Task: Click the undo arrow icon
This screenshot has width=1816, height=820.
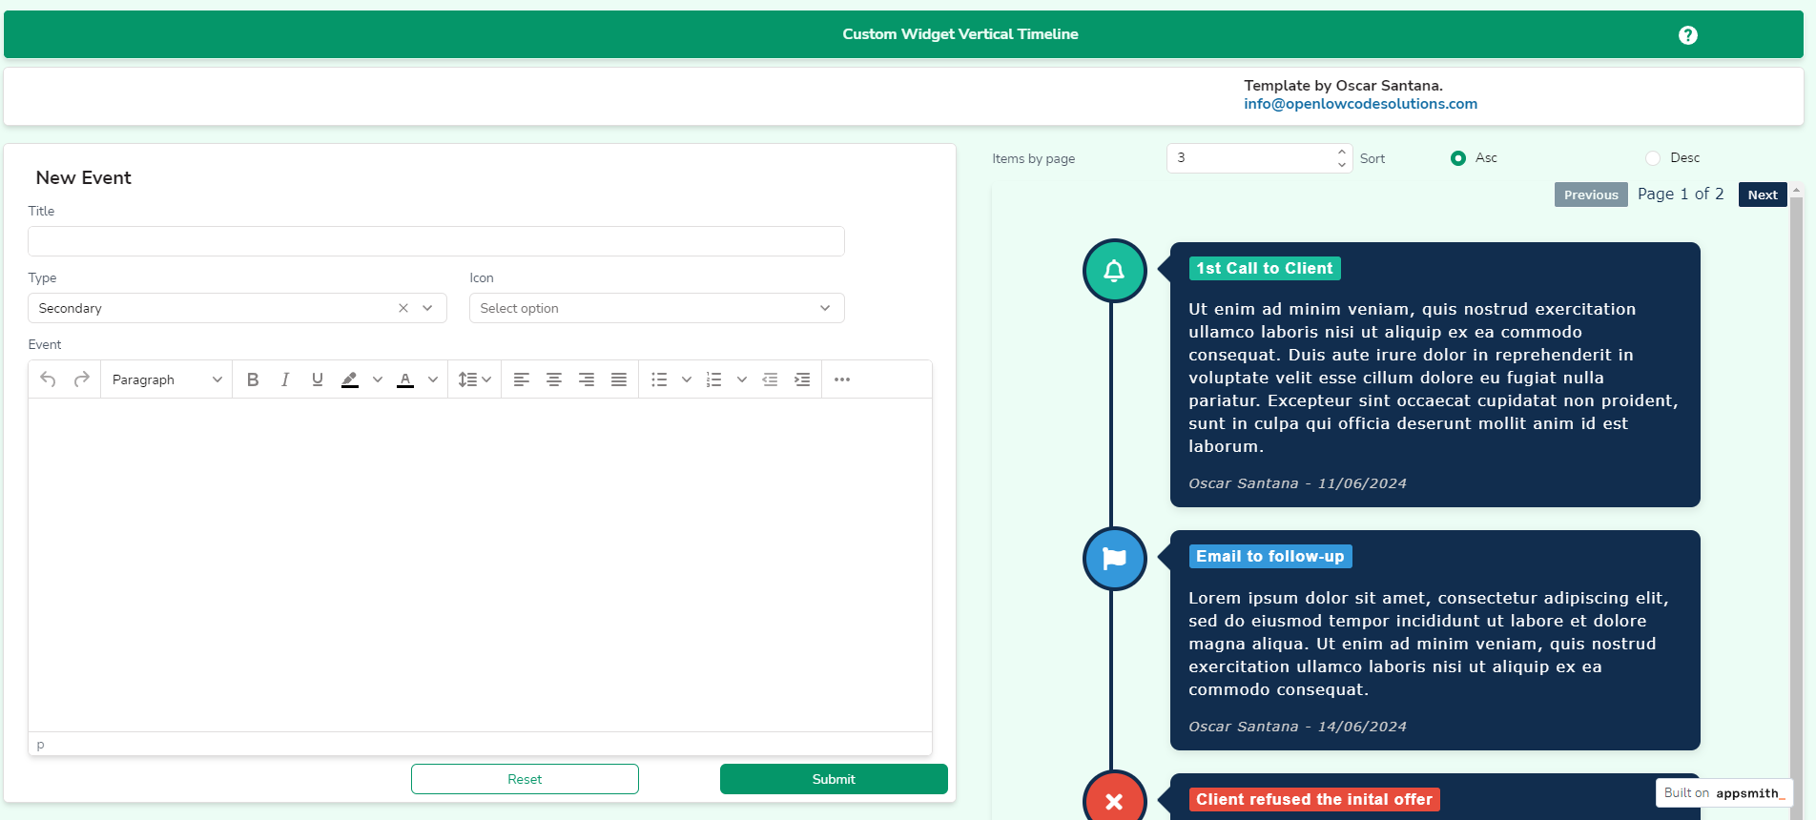Action: click(x=48, y=379)
